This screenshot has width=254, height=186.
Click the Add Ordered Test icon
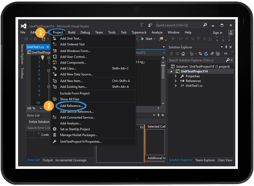pyautogui.click(x=54, y=44)
